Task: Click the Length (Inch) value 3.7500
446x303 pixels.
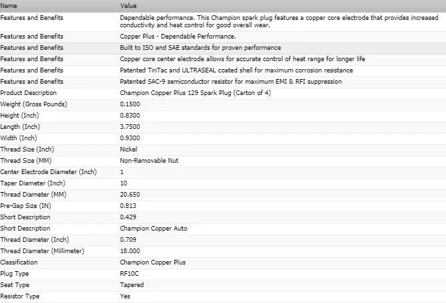Action: click(x=130, y=127)
